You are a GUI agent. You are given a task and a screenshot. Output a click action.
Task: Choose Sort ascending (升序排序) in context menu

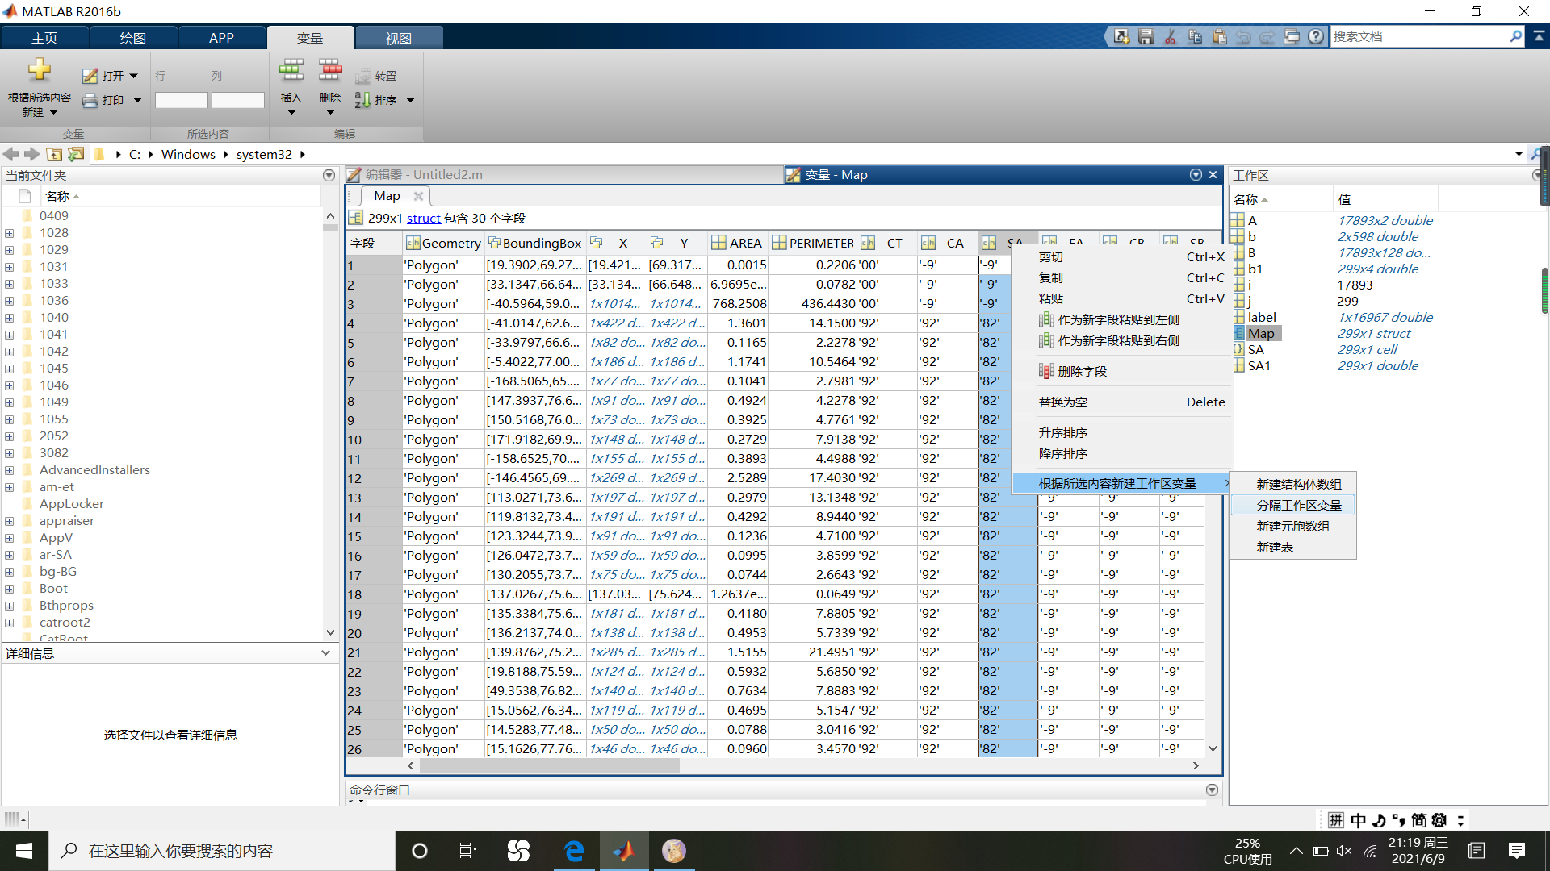[1062, 432]
